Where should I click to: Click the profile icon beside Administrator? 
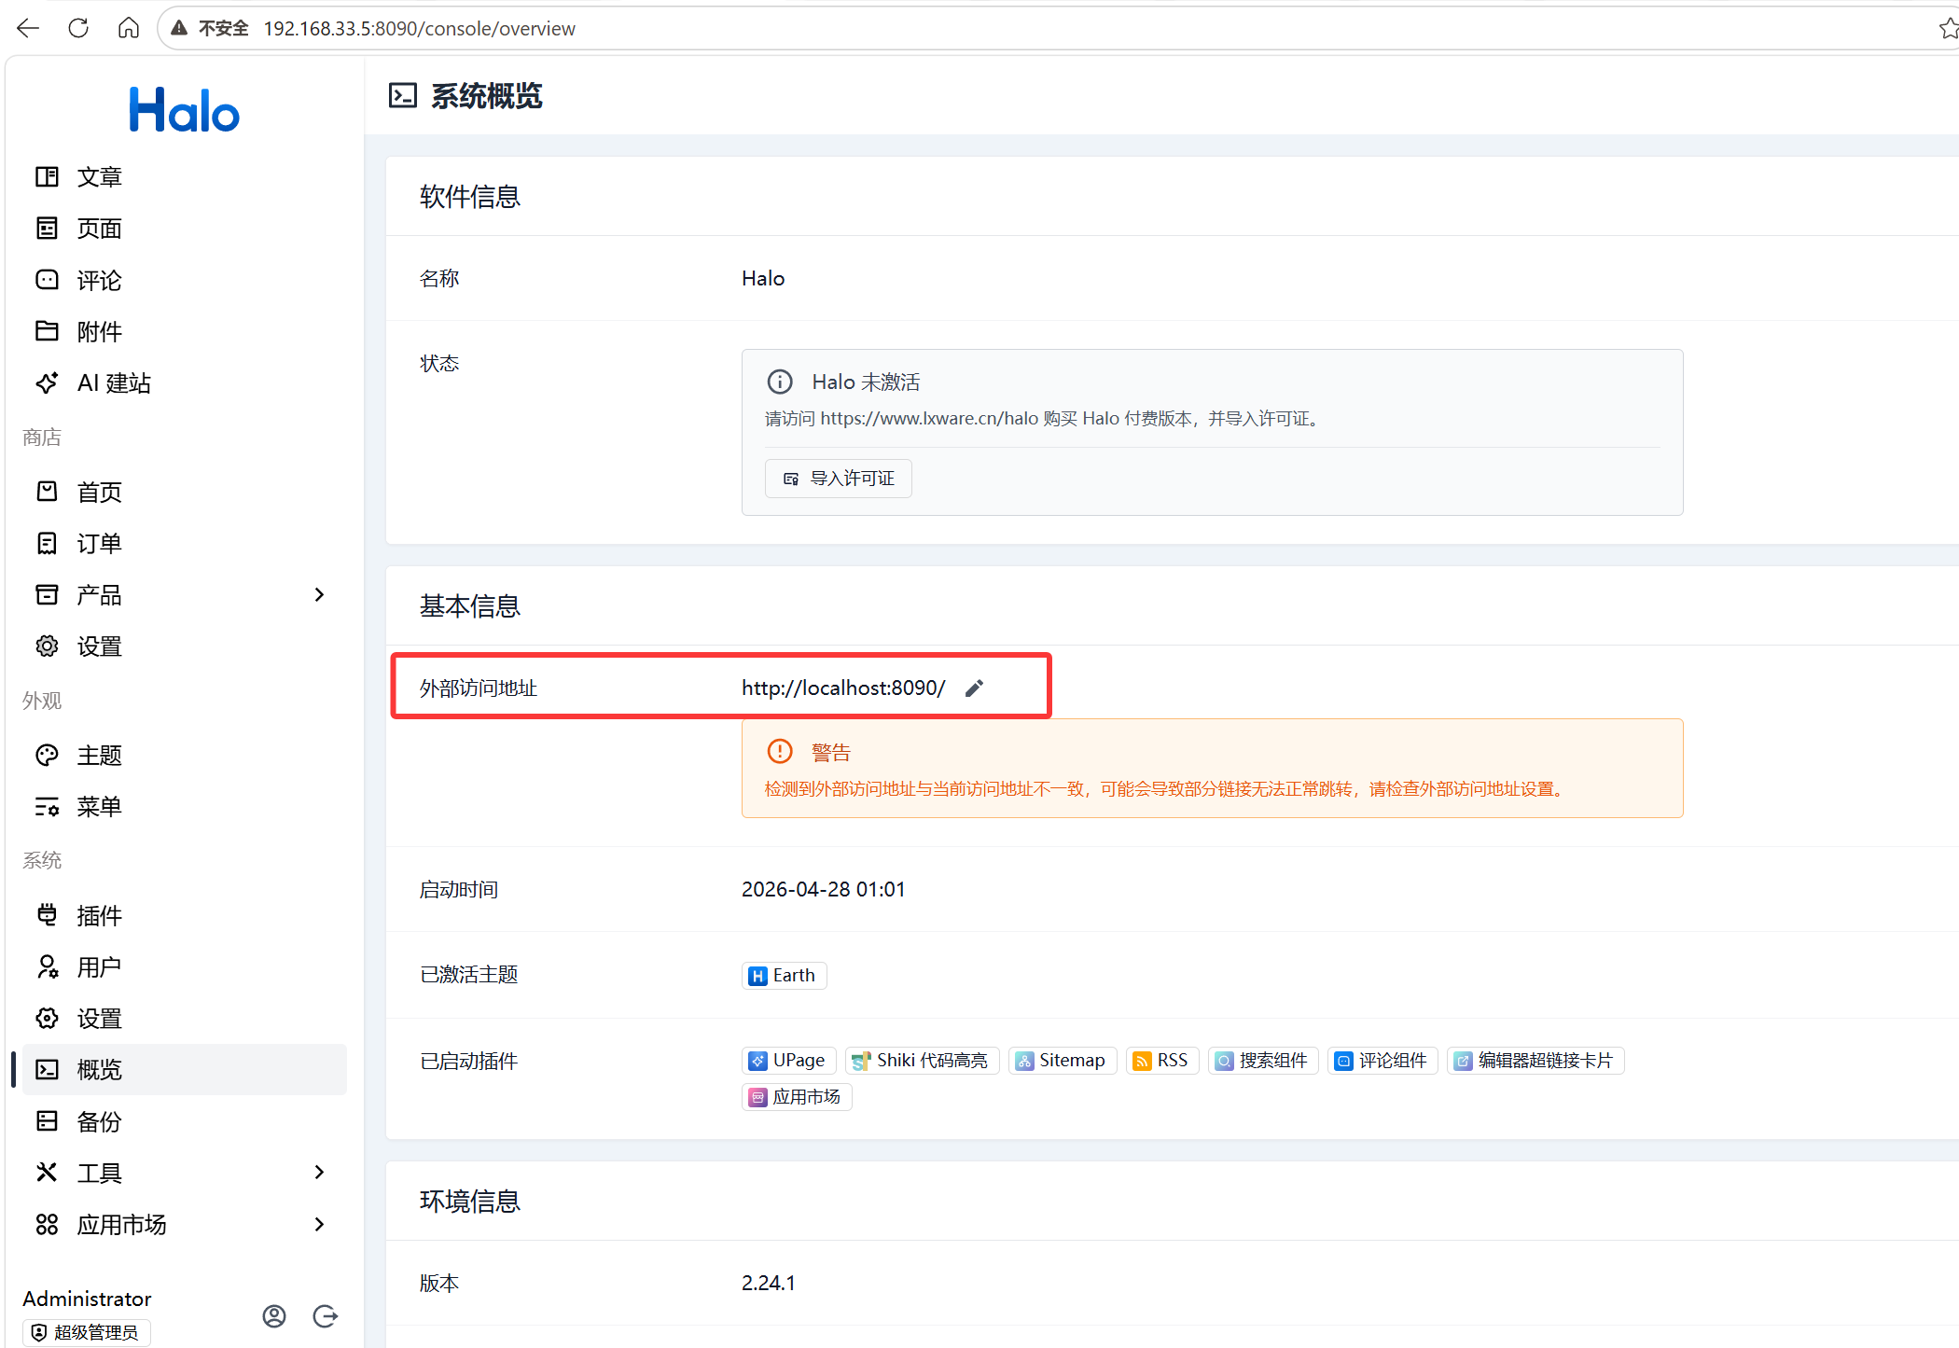(274, 1315)
